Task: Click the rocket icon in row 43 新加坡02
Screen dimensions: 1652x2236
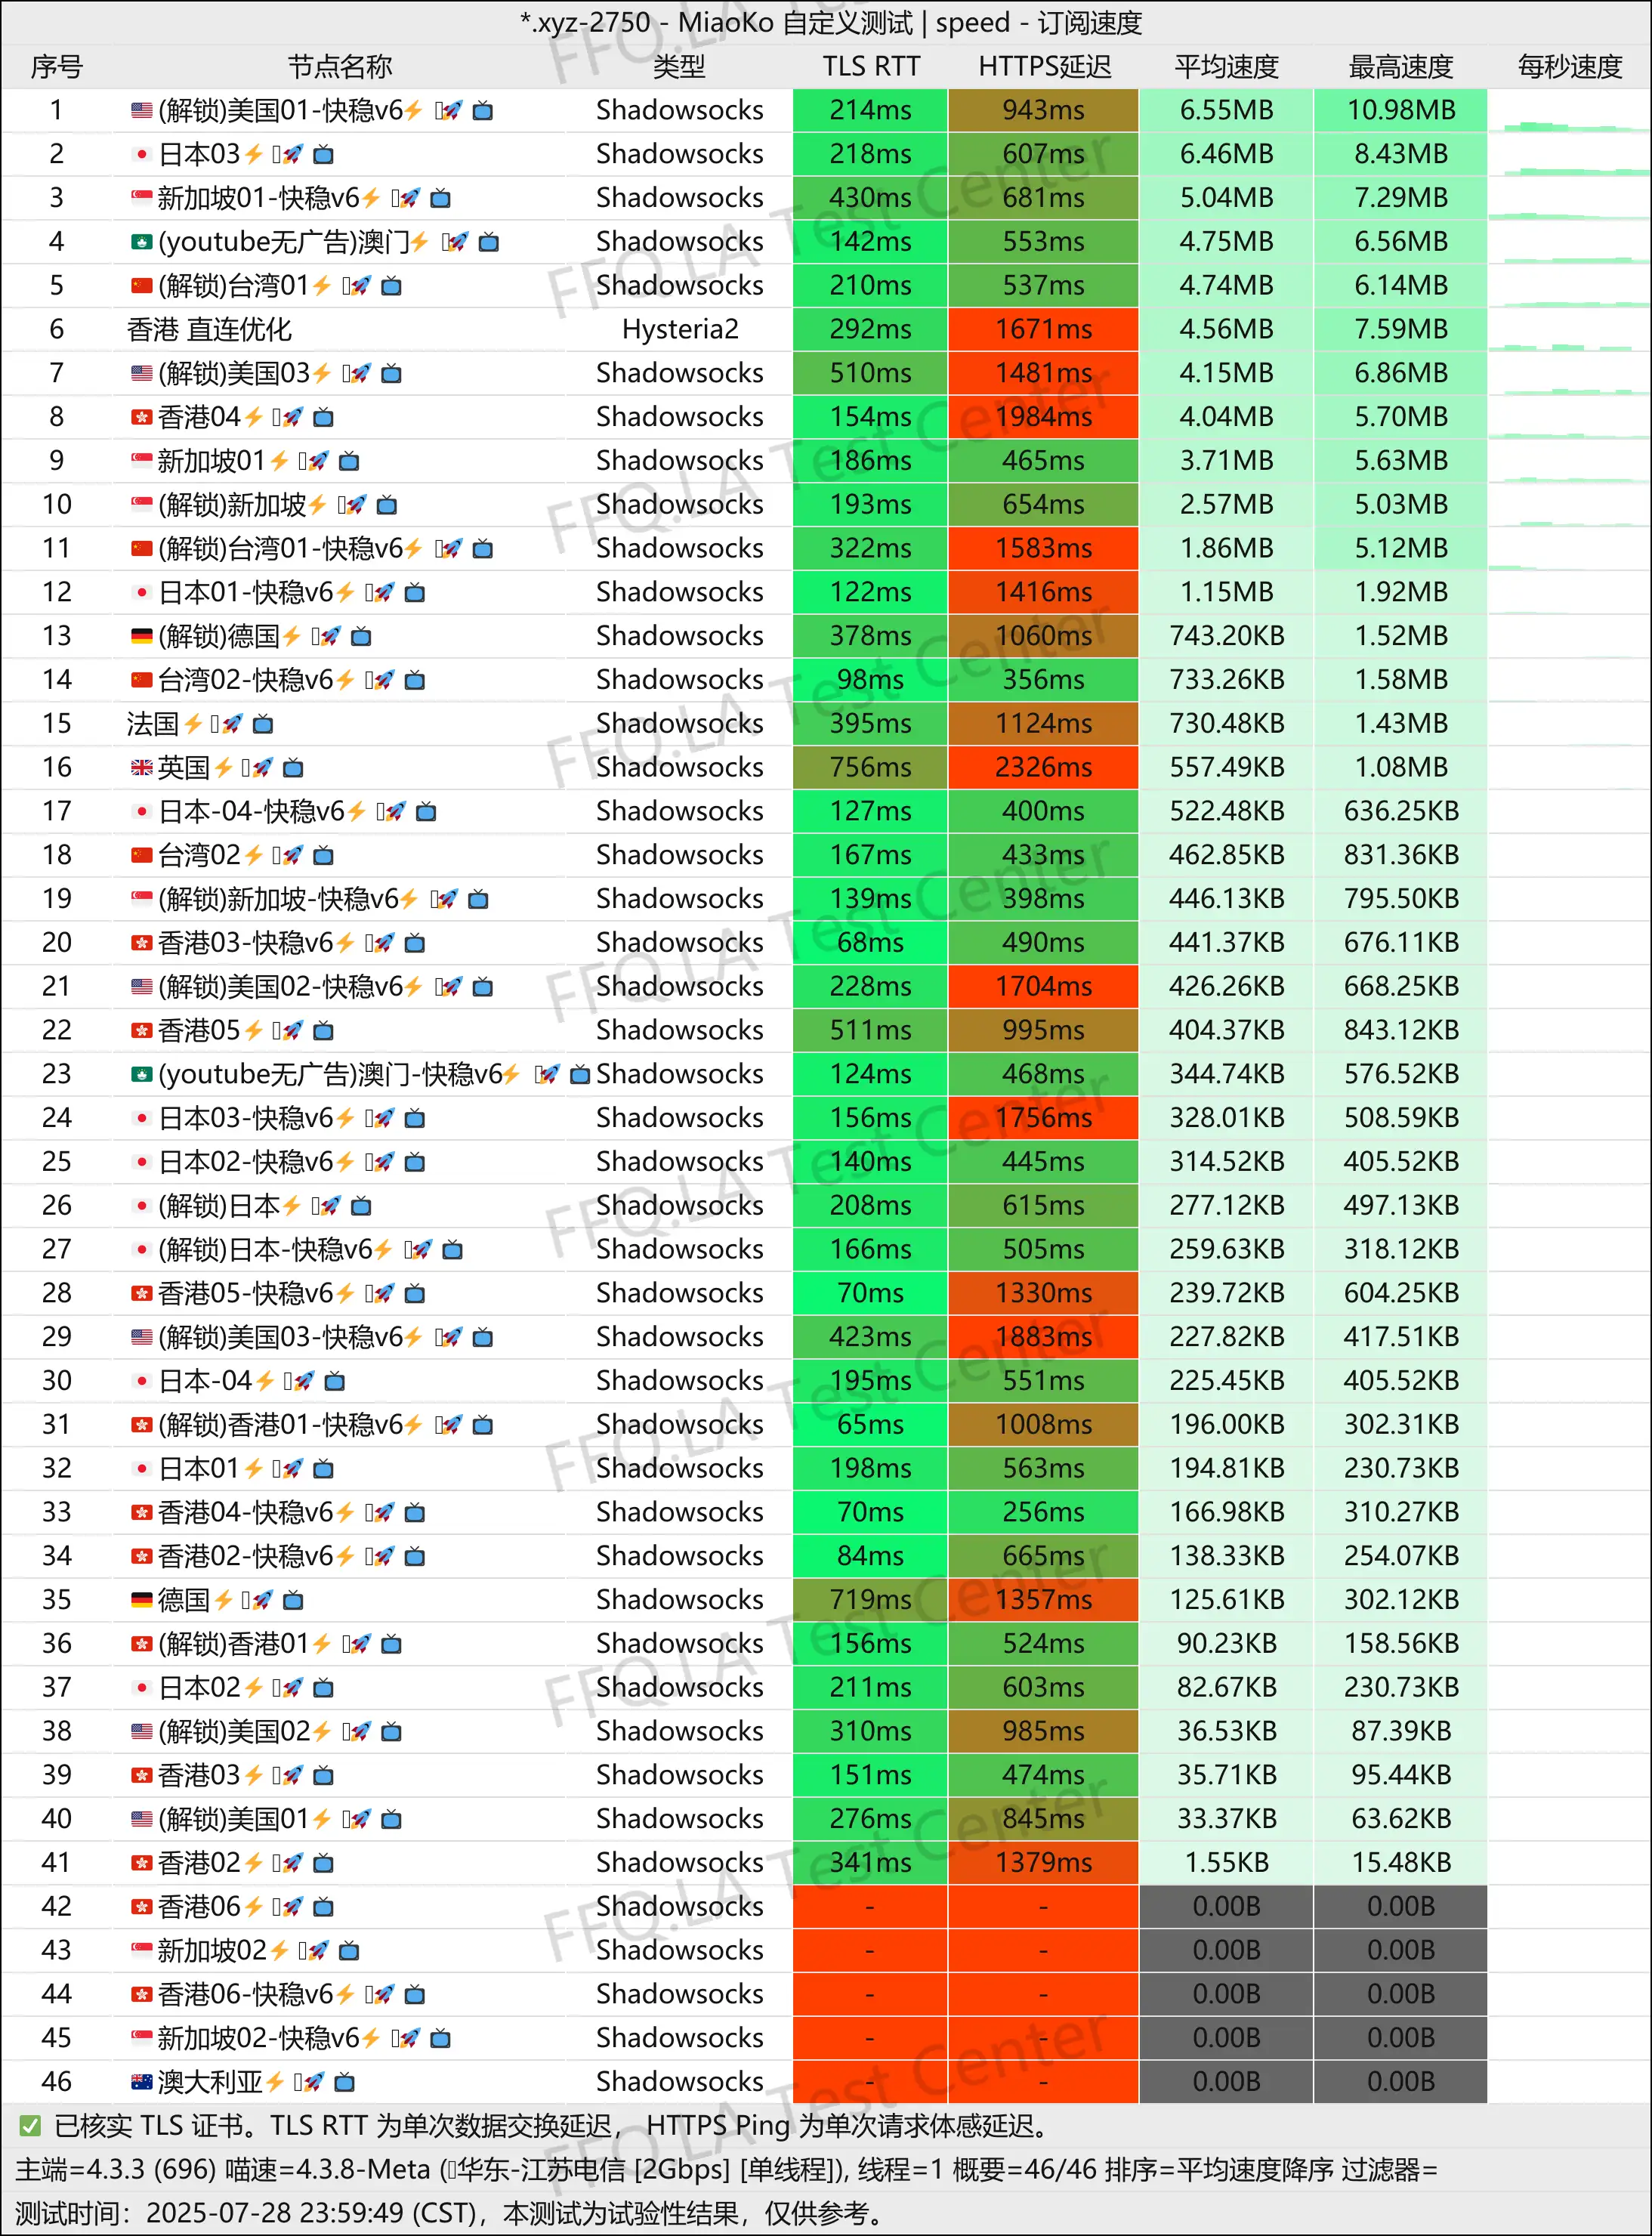Action: [318, 1952]
